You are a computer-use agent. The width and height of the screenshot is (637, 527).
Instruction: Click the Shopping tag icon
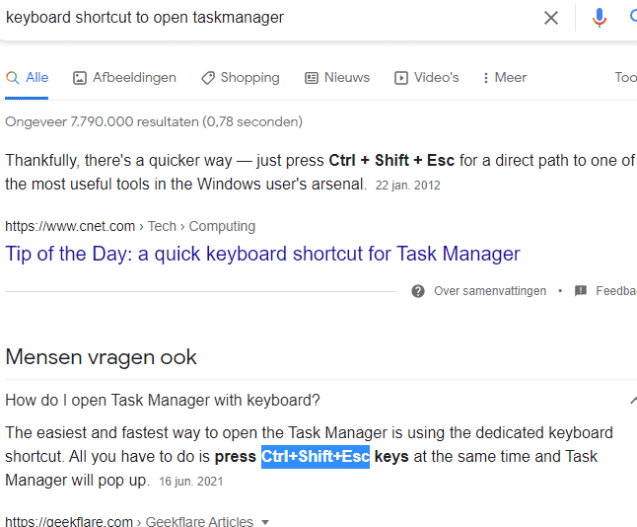208,78
